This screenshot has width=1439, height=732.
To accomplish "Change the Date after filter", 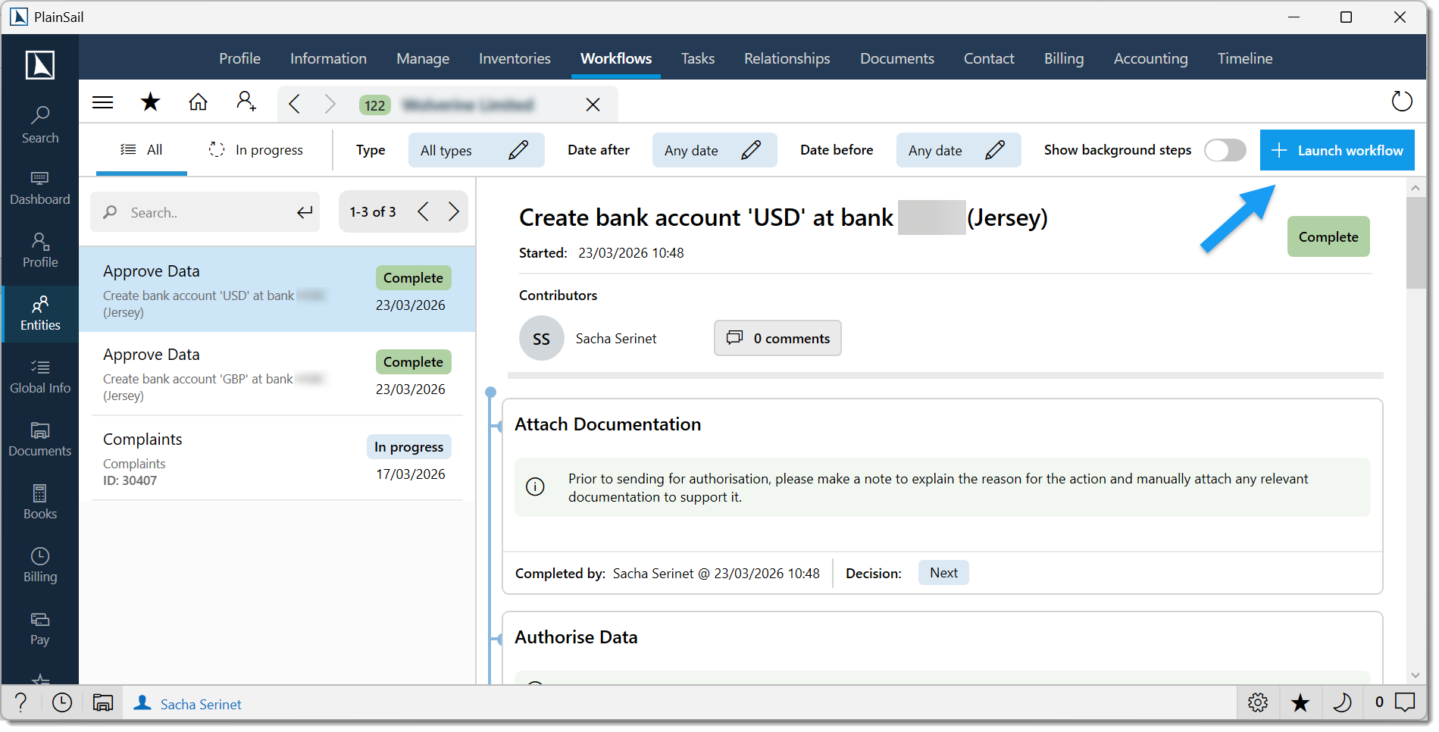I will (x=752, y=150).
